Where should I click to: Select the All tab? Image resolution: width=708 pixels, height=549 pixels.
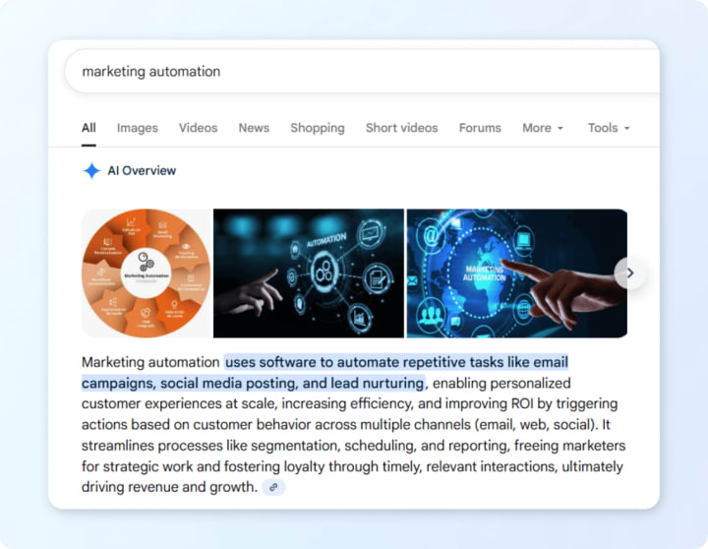pos(88,128)
